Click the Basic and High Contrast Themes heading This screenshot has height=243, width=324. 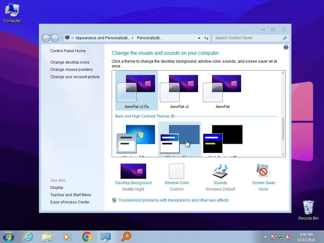[x=145, y=116]
